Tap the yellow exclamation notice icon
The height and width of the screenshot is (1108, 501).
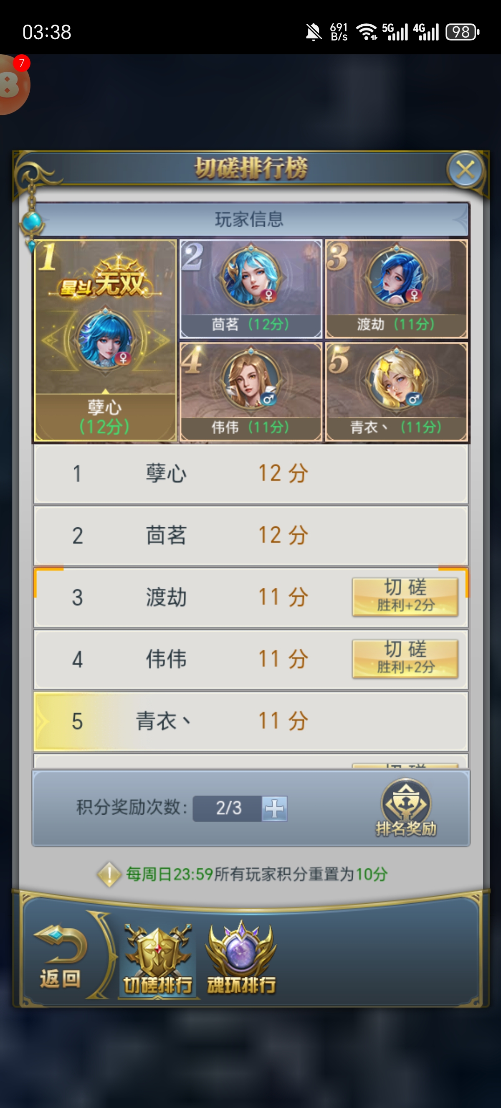(x=109, y=874)
